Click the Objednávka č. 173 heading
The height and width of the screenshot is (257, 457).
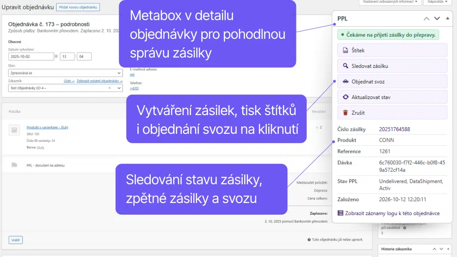coord(49,24)
